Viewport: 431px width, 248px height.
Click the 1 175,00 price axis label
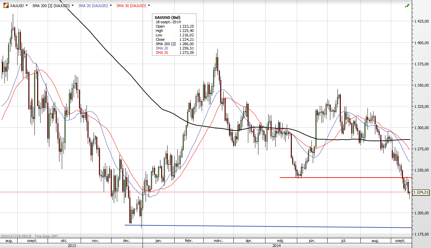click(421, 234)
